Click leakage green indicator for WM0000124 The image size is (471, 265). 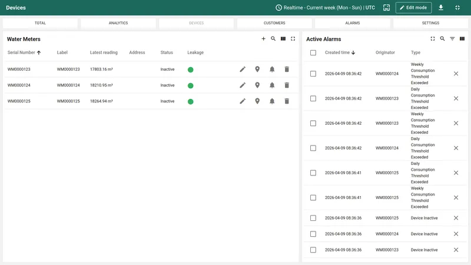pos(190,85)
